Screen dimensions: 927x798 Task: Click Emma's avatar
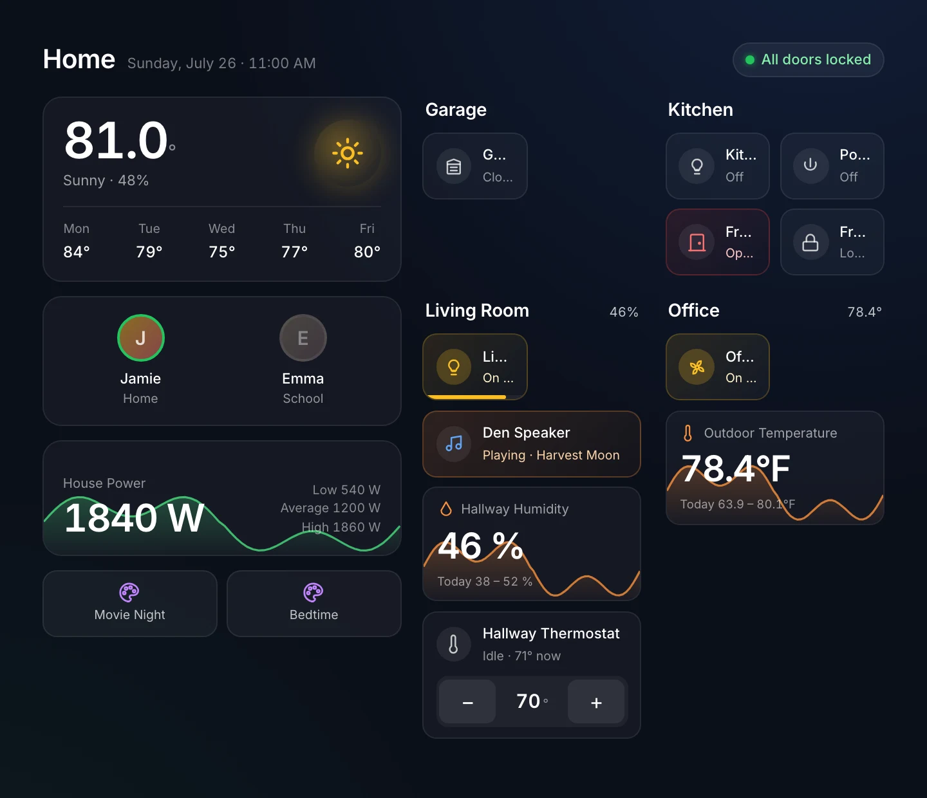tap(303, 338)
